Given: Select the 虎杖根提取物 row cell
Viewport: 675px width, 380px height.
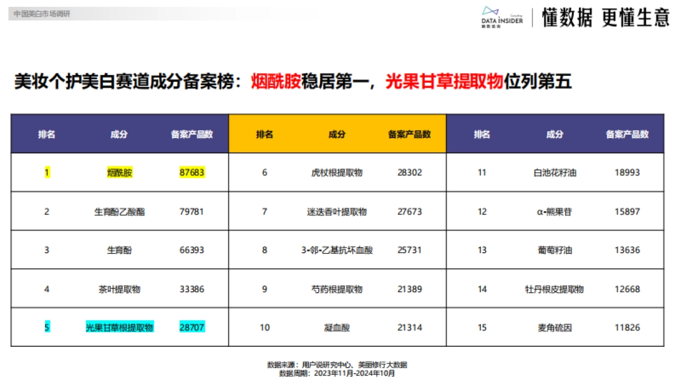Looking at the screenshot, I should (337, 172).
